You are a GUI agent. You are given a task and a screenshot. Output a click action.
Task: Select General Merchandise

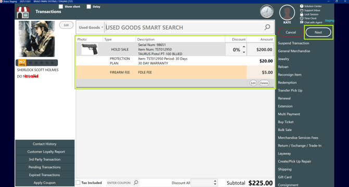294,51
